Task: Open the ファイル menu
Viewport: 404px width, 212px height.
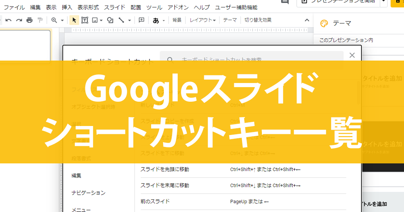Action: point(14,7)
